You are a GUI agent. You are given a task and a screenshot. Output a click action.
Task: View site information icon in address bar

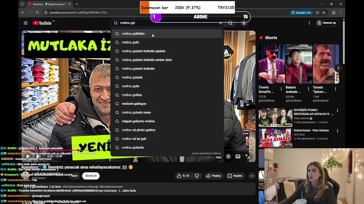point(46,12)
